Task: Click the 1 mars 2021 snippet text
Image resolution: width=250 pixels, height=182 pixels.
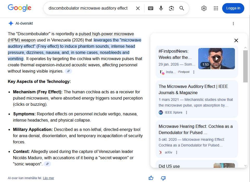Action: tap(196, 102)
